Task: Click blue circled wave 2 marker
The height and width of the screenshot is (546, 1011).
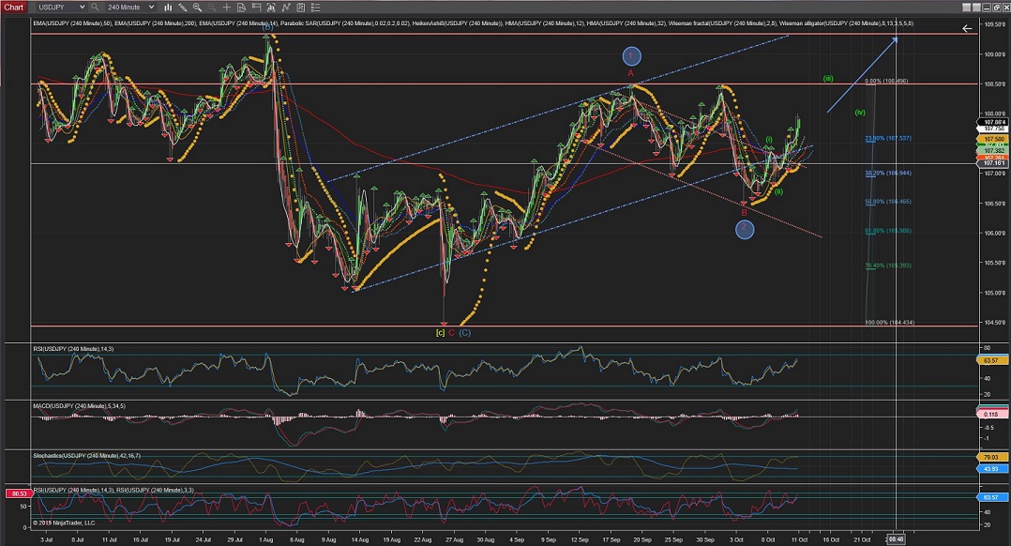Action: point(745,228)
